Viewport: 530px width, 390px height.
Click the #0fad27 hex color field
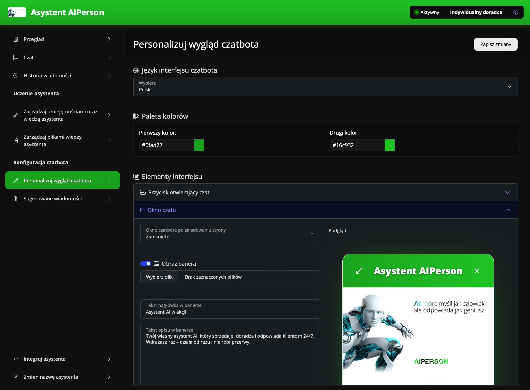click(167, 145)
